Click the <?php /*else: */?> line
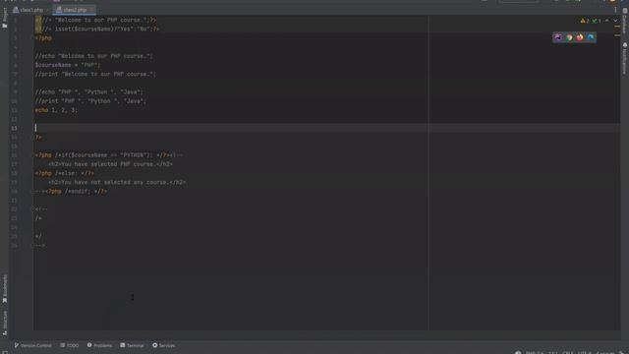 [65, 173]
